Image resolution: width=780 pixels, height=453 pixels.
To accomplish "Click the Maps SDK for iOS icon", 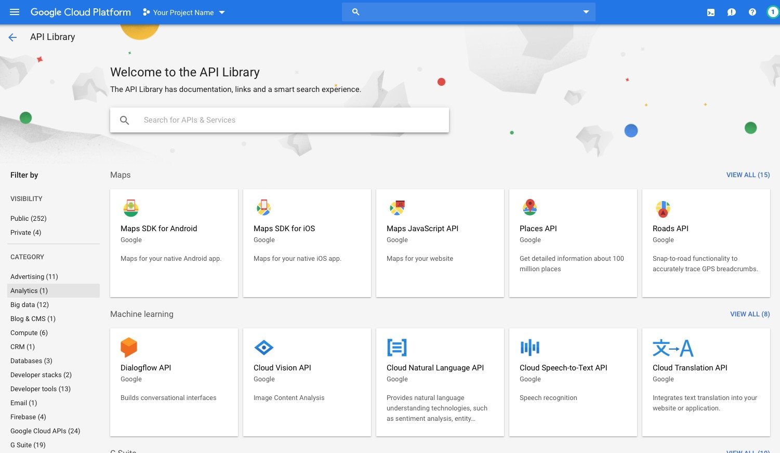I will 264,208.
